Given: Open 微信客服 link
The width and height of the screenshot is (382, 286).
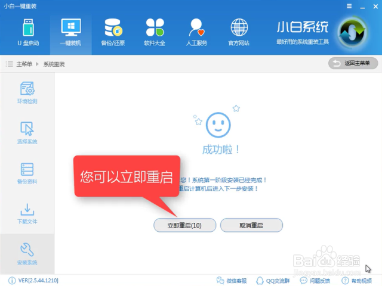Looking at the screenshot, I should point(232,281).
